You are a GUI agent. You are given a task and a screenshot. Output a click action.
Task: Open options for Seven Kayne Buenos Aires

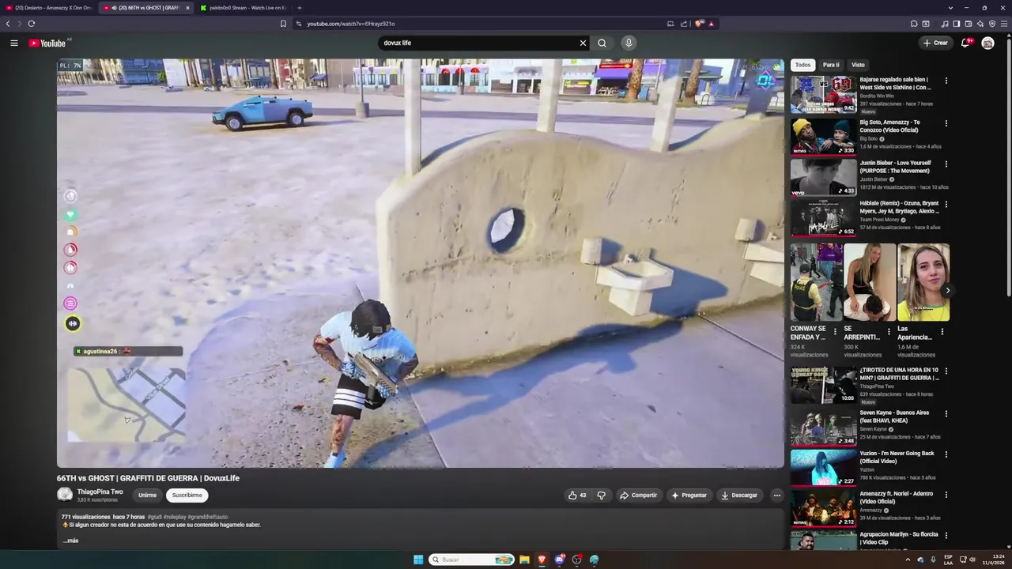tap(946, 413)
